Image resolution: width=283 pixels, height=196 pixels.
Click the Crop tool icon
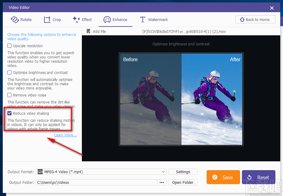click(x=47, y=19)
